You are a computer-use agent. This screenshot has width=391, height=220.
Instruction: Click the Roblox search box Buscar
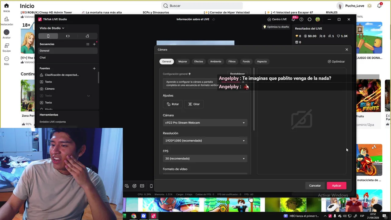[202, 6]
